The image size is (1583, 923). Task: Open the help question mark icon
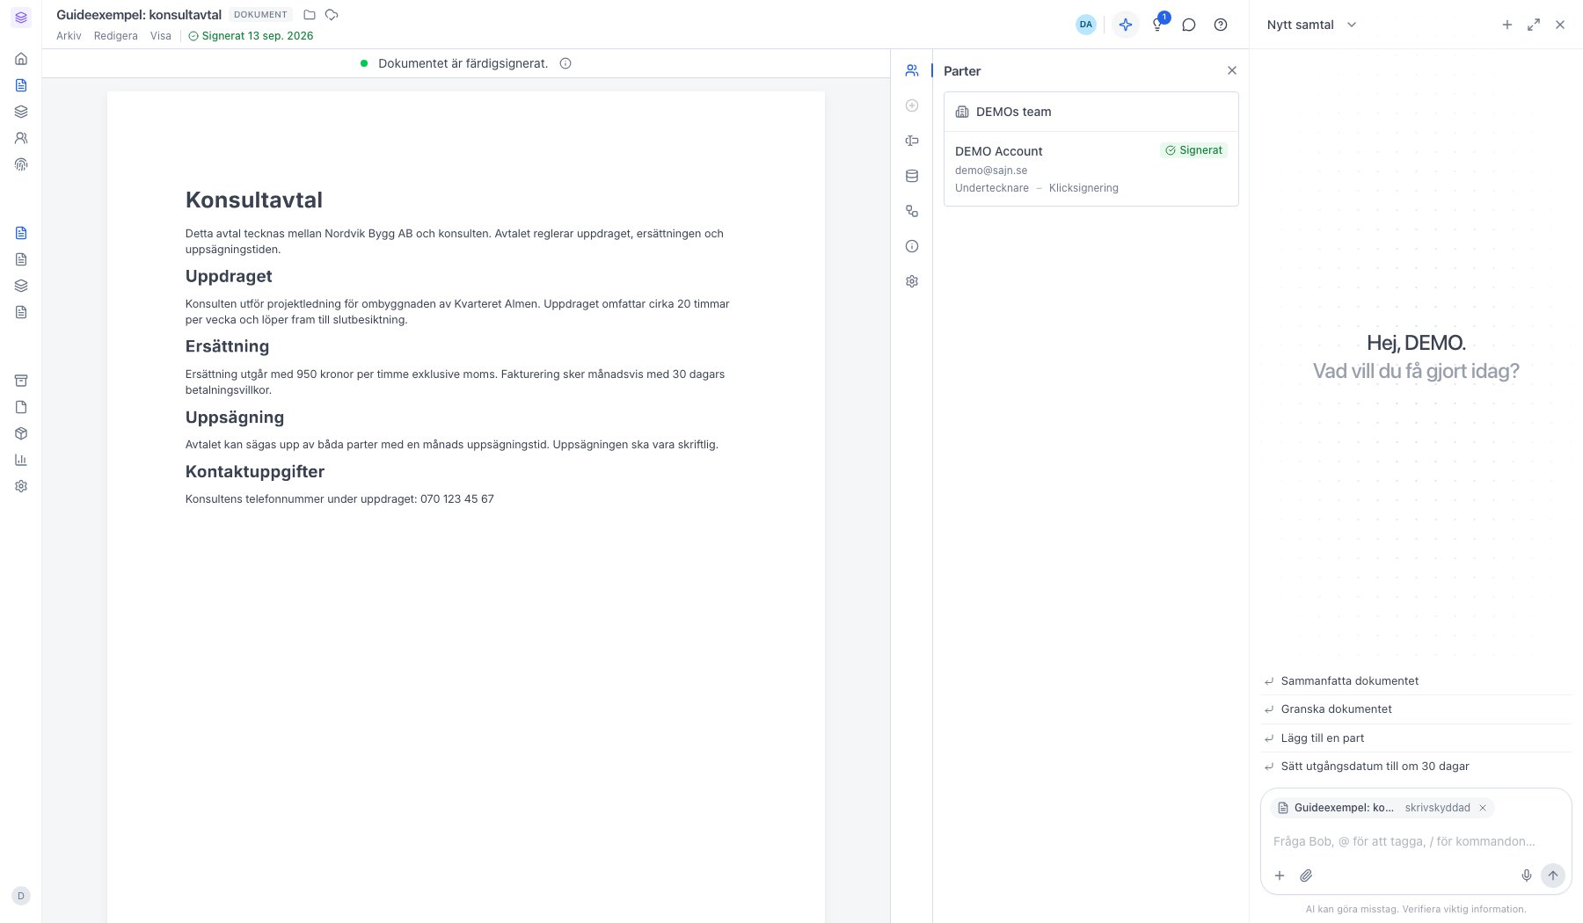[1221, 25]
